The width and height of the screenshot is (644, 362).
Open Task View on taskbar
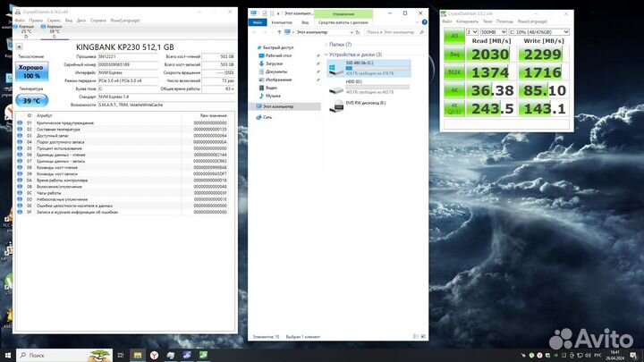pos(121,355)
